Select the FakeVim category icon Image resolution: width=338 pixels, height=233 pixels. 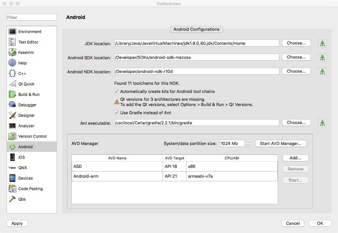click(12, 52)
